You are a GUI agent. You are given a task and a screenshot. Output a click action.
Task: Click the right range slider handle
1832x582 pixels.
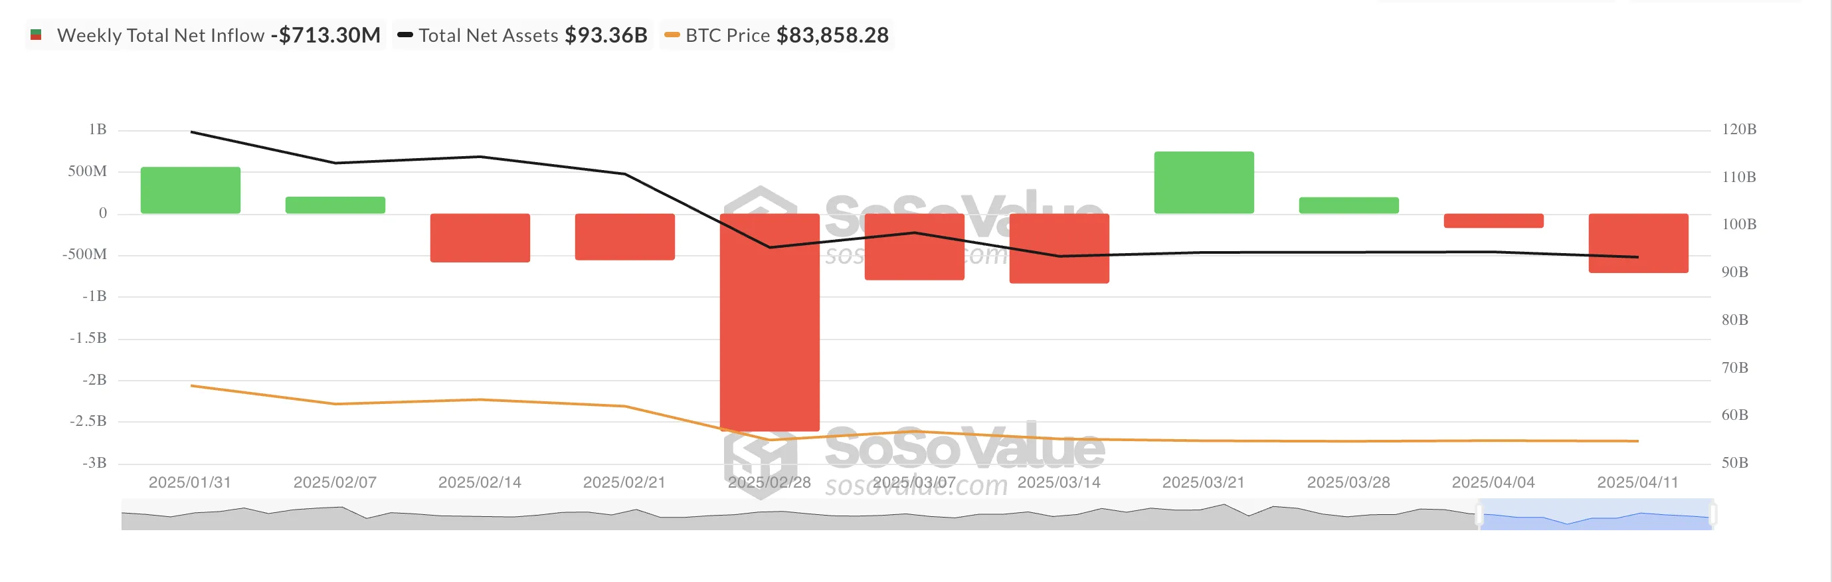pos(1712,514)
